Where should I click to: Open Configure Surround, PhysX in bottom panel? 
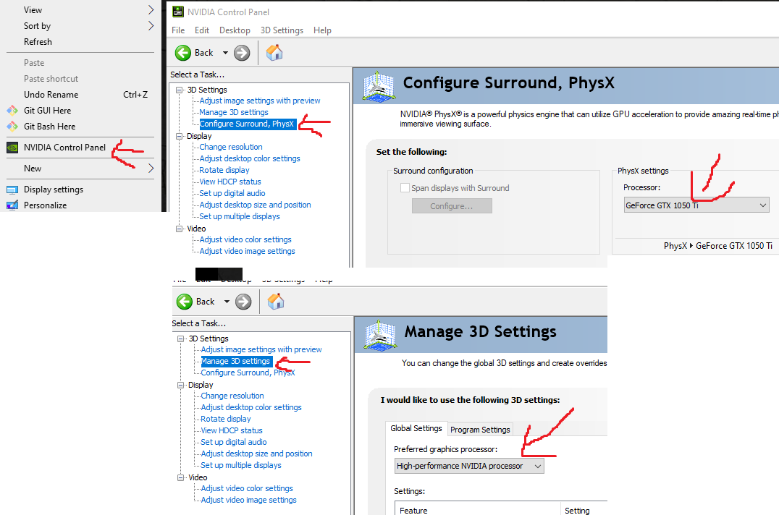coord(248,373)
